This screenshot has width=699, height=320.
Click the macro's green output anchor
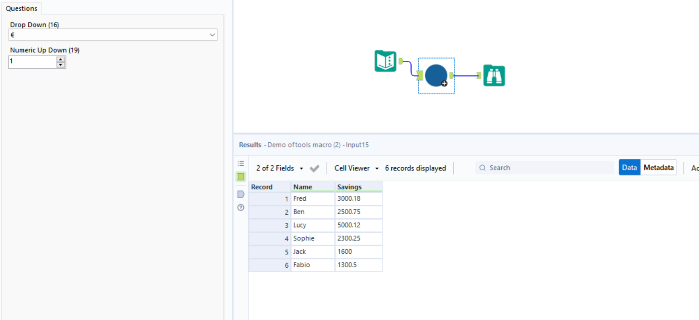click(452, 75)
